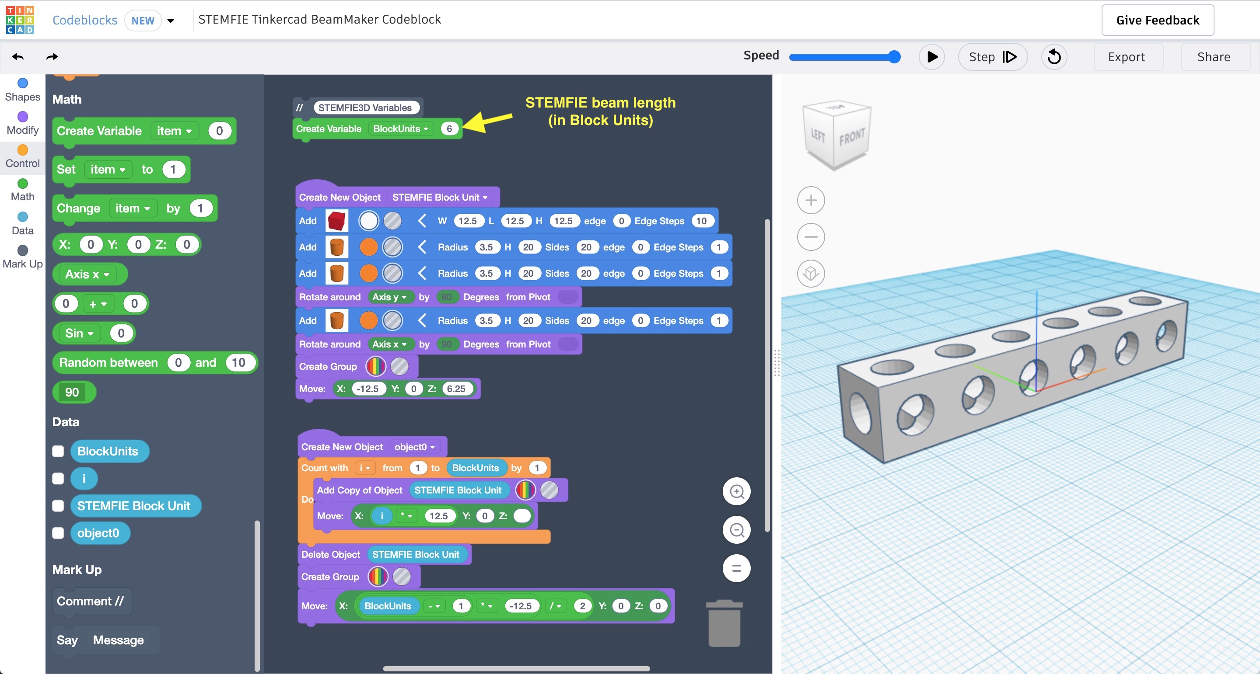Open the object0 name dropdown
Screen dimensions: 1260x674
pyautogui.click(x=414, y=447)
